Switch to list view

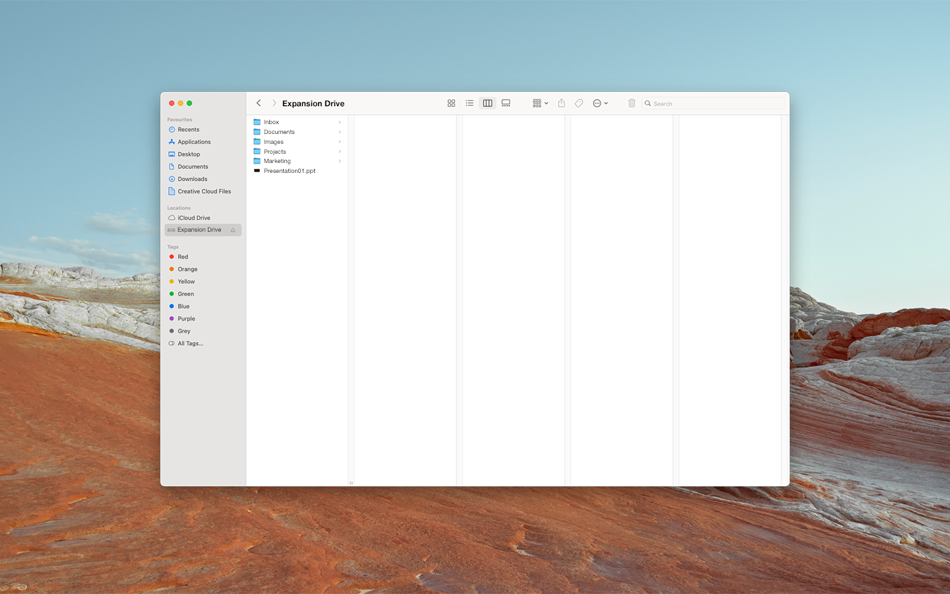coord(469,104)
